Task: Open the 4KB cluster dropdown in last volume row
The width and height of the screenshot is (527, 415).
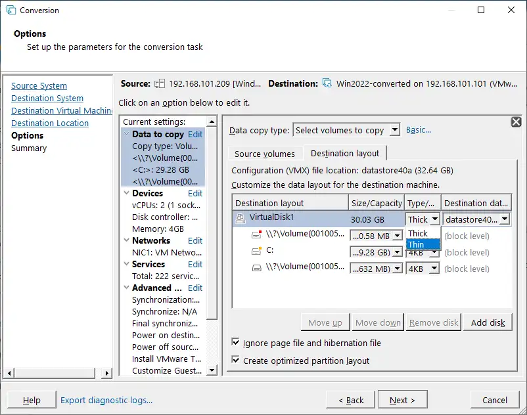Action: [x=434, y=269]
